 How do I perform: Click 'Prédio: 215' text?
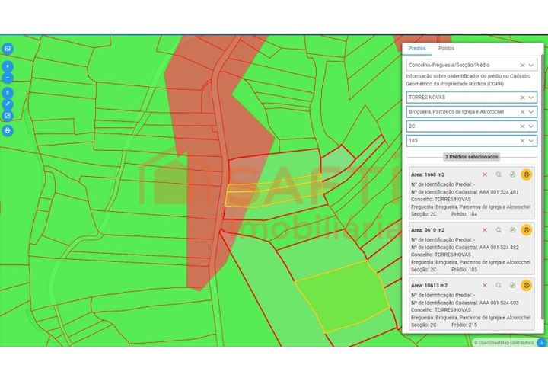point(464,325)
